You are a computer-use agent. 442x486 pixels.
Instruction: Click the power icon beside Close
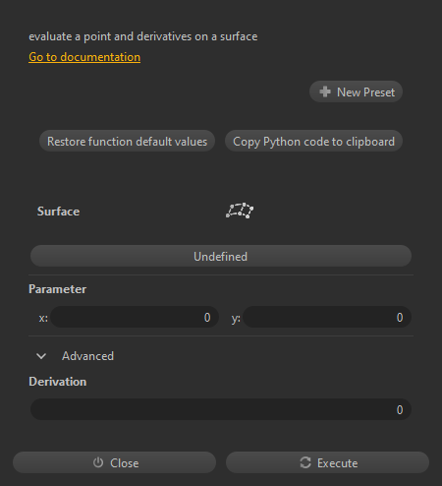98,462
